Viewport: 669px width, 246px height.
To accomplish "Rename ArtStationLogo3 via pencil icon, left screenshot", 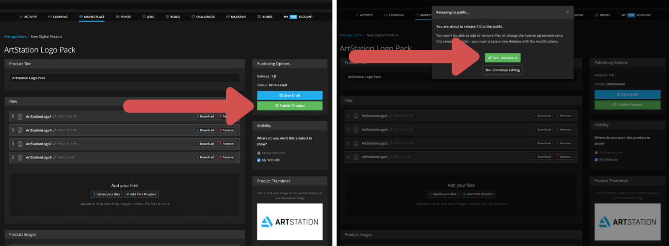I will (55, 157).
